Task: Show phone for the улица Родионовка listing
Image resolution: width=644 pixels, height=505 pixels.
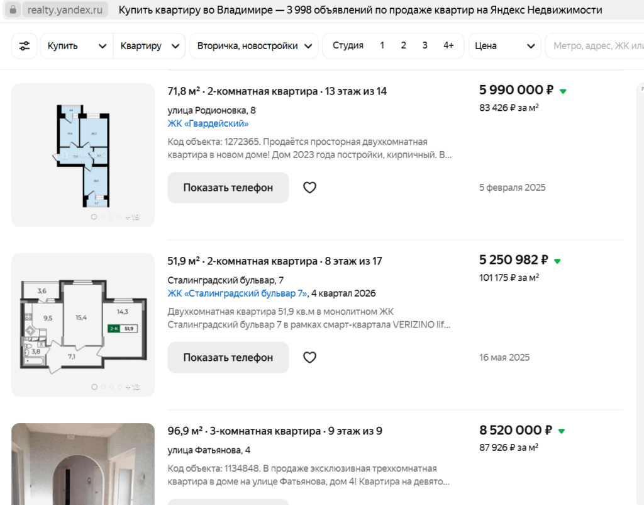Action: (228, 188)
